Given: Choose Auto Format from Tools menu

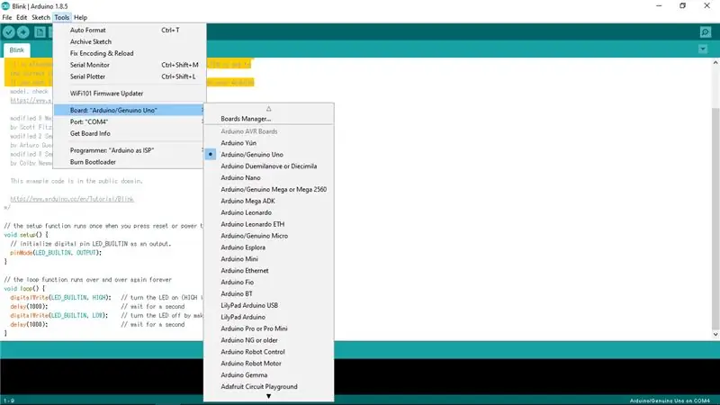Looking at the screenshot, I should coord(130,30).
